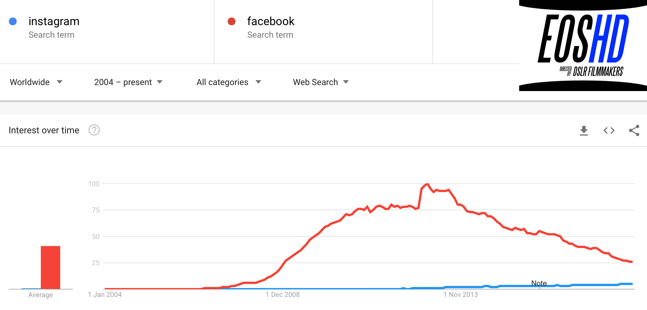Expand the Worldwide region dropdown
Image resolution: width=647 pixels, height=310 pixels.
coord(36,82)
